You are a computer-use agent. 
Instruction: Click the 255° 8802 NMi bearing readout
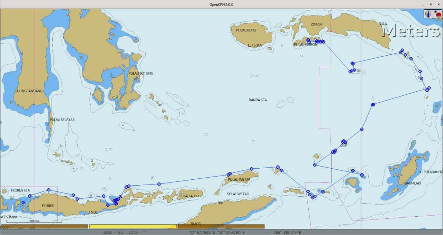[x=287, y=232]
